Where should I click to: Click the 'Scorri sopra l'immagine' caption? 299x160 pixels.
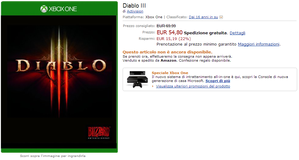coord(53,156)
